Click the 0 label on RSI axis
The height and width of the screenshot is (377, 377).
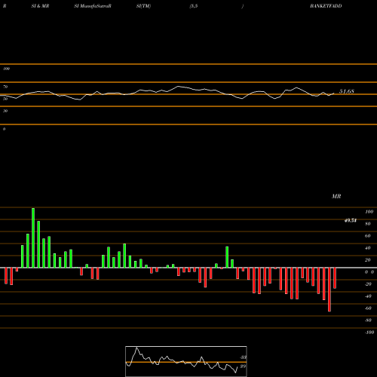pos(4,129)
